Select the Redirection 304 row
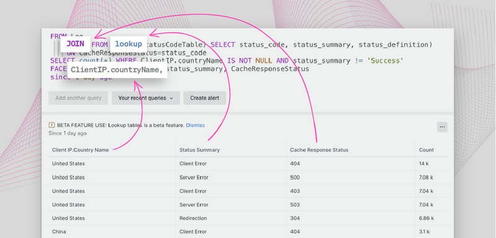 point(248,218)
